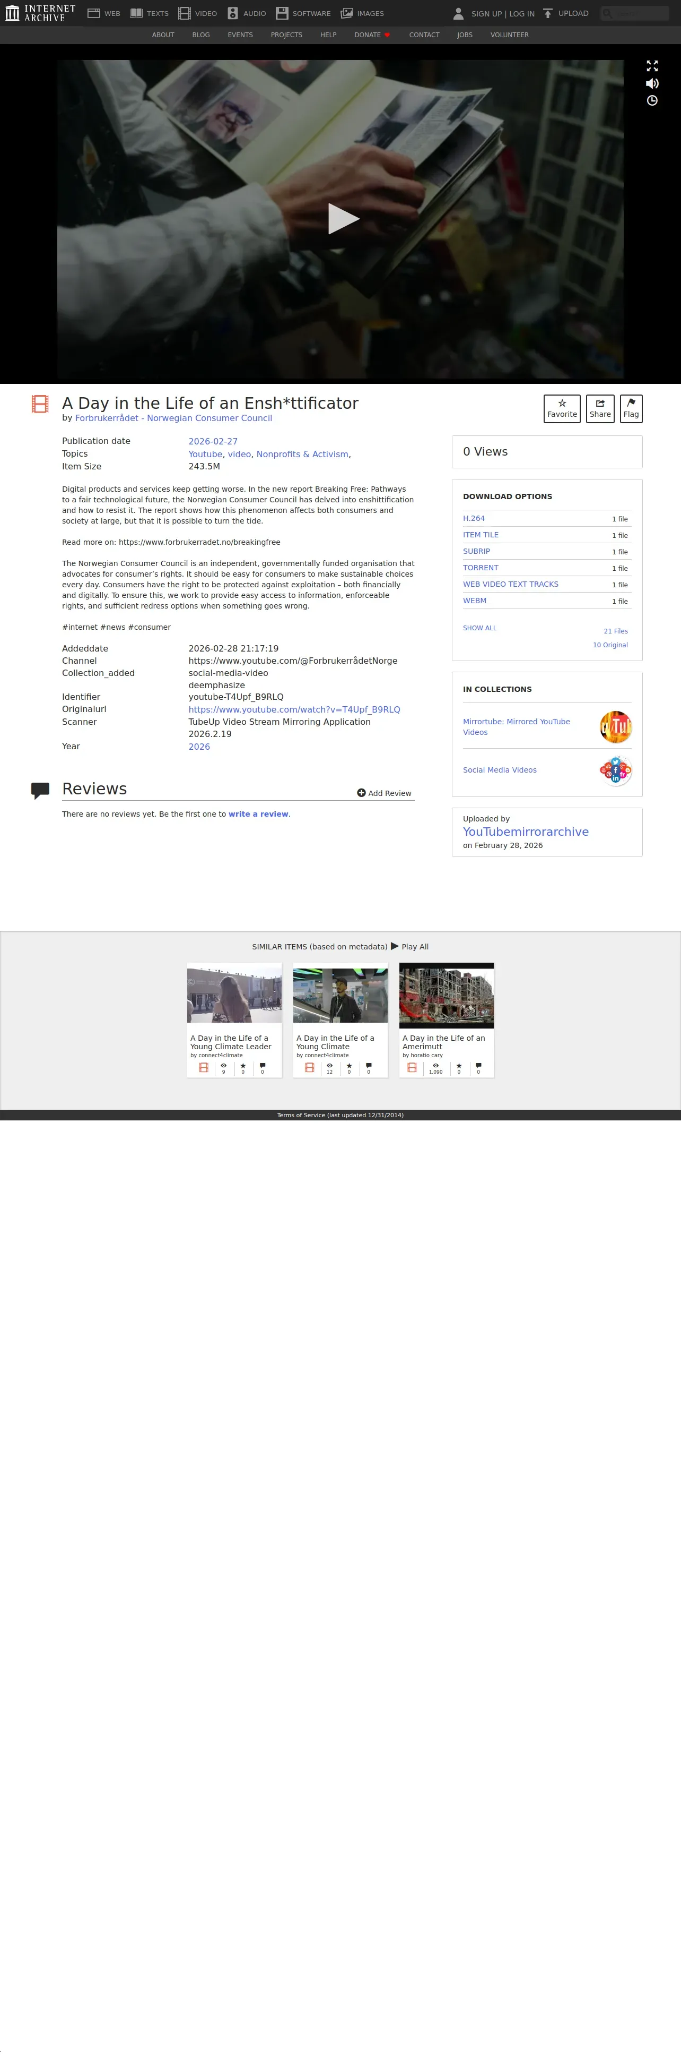Download the H.264 file
Image resolution: width=681 pixels, height=2056 pixels.
click(474, 519)
